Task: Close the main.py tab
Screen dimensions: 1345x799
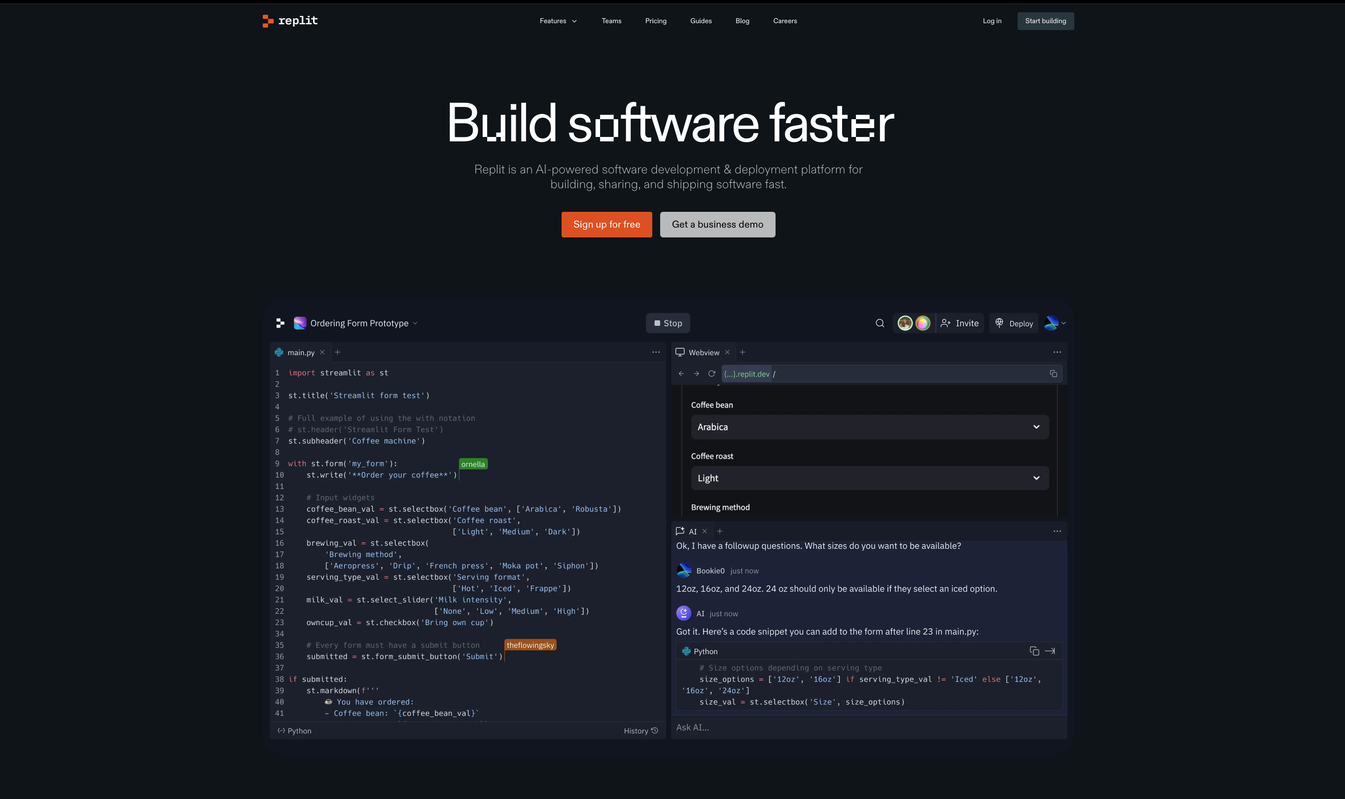Action: tap(321, 352)
